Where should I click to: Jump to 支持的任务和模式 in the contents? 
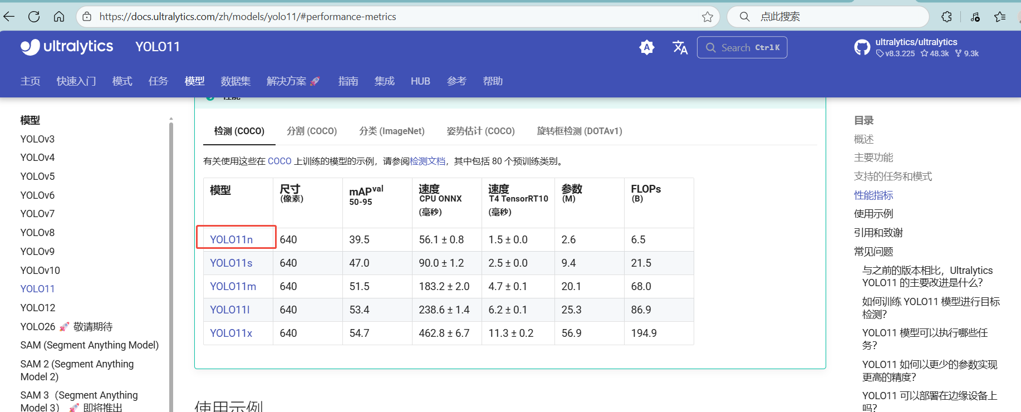point(893,176)
